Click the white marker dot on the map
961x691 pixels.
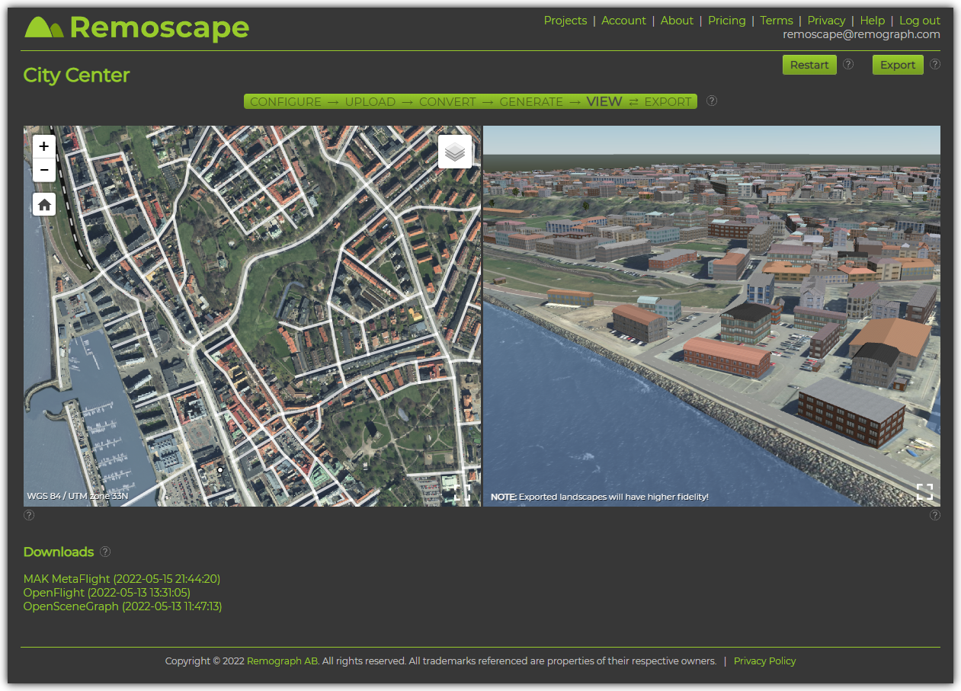coord(220,470)
